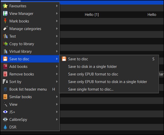164x135 pixels.
Task: Click the Add books red book icon
Action: click(x=5, y=67)
